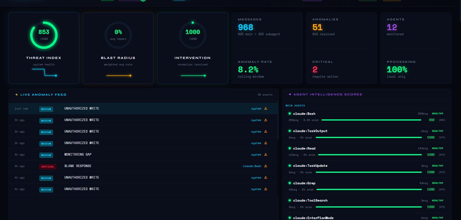The image size is (461, 220).
Task: Click the Anomaly Rate value 8.2%
Action: pyautogui.click(x=248, y=69)
